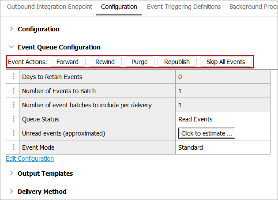Image resolution: width=278 pixels, height=200 pixels.
Task: Click drag-handle icon beside event batches per delivery
Action: click(x=13, y=105)
